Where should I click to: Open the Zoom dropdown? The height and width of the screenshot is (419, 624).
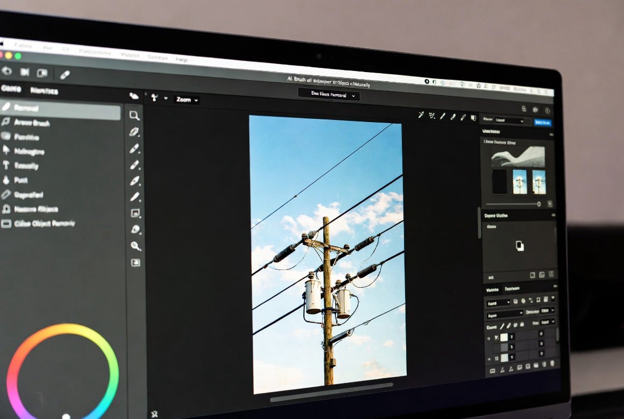(187, 100)
